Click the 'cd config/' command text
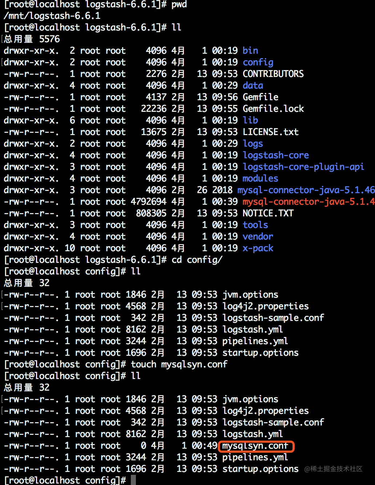Image resolution: width=375 pixels, height=485 pixels. pos(197,260)
